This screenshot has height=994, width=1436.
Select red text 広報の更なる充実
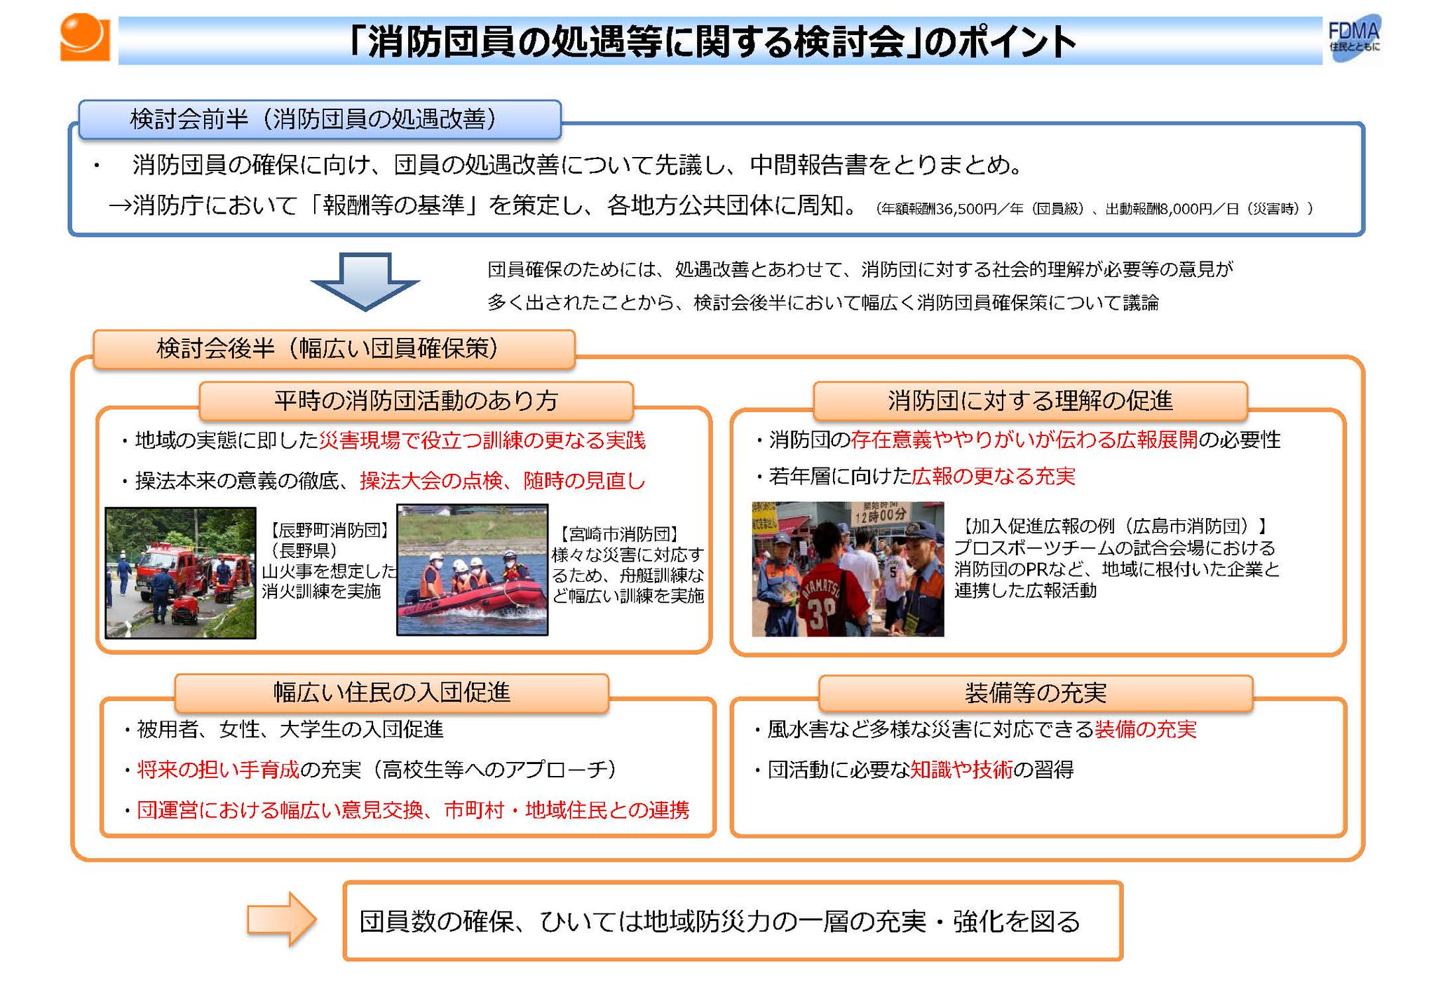point(994,477)
